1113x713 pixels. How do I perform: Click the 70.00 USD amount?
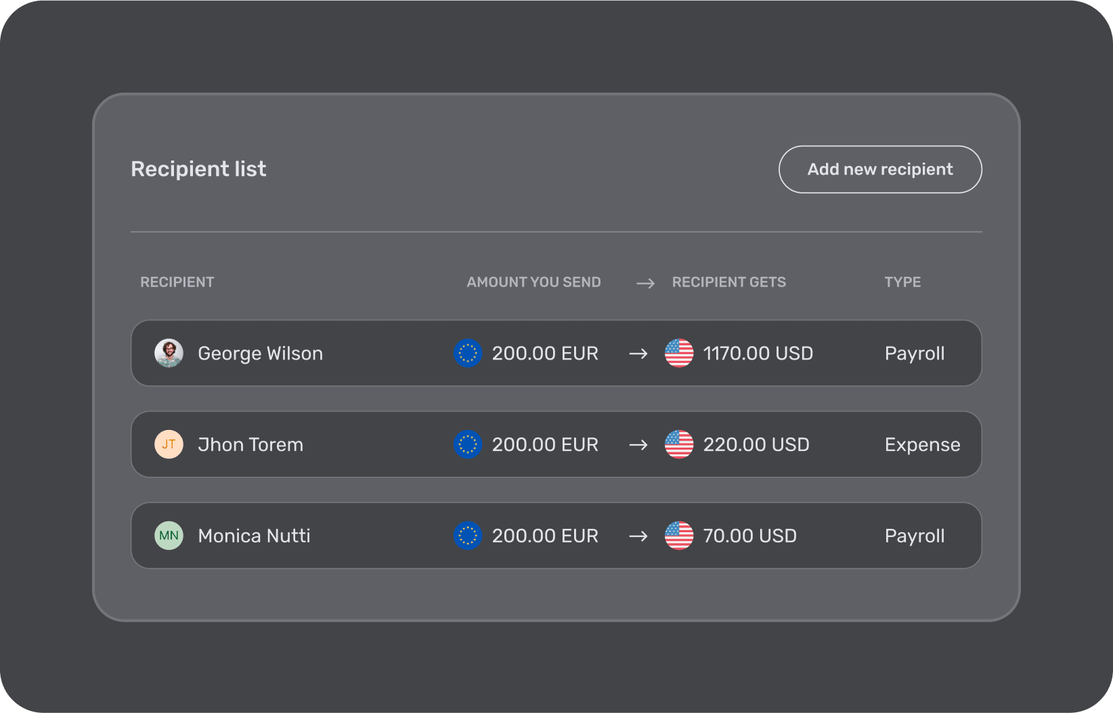click(750, 536)
